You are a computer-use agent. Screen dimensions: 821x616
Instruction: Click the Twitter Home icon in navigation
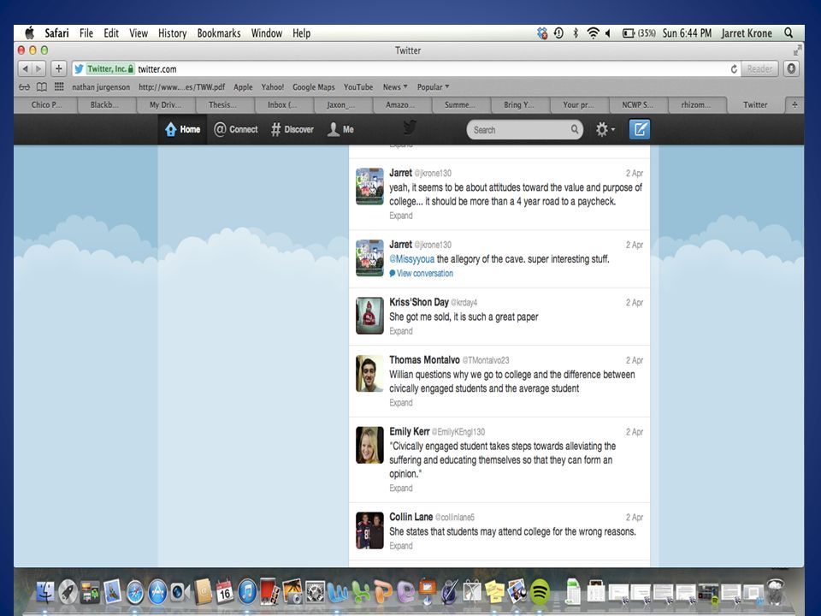point(171,129)
